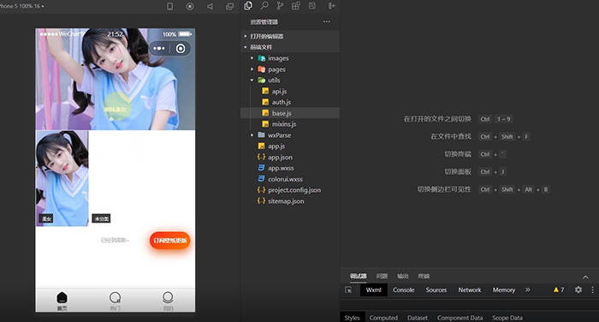This screenshot has height=322, width=599.
Task: Open devtools kebab menu
Action: tap(592, 289)
